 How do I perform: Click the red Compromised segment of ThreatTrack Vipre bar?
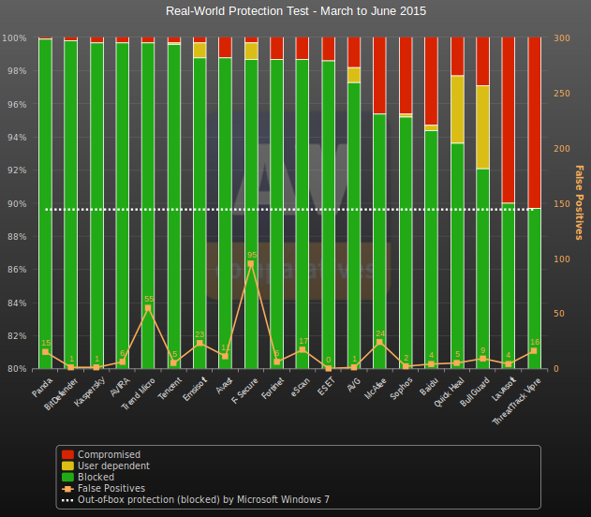click(534, 123)
